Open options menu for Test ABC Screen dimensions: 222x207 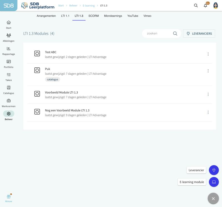click(x=208, y=54)
